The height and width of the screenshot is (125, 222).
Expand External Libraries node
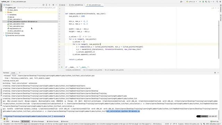[x=4, y=33]
